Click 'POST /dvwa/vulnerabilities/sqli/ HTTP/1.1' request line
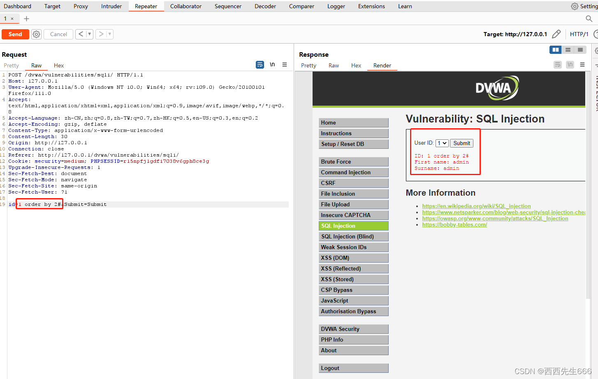Viewport: 598px width, 379px height. click(x=76, y=75)
